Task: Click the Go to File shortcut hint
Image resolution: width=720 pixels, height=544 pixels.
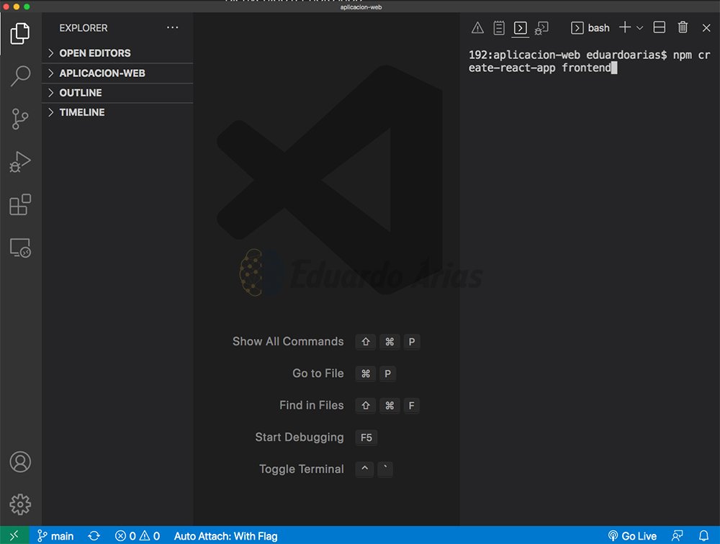Action: (344, 373)
